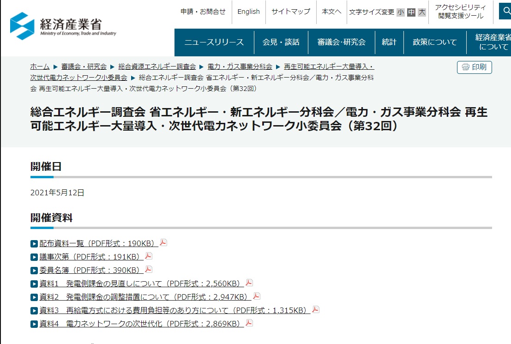This screenshot has width=511, height=344.
Task: Click PDF icon next to 議事次第
Action: click(149, 256)
